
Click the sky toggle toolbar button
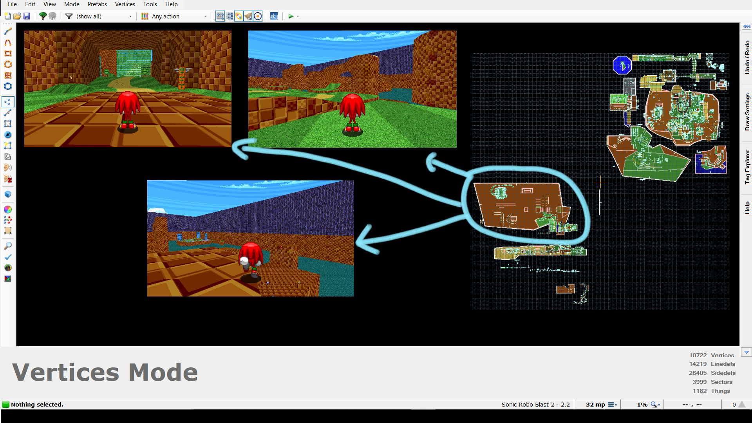coord(274,16)
